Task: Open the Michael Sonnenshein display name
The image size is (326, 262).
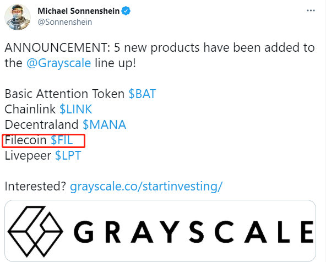Action: (78, 11)
